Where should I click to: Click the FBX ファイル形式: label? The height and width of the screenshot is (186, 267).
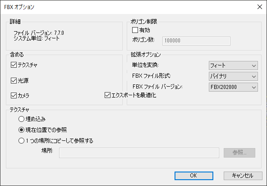[152, 76]
